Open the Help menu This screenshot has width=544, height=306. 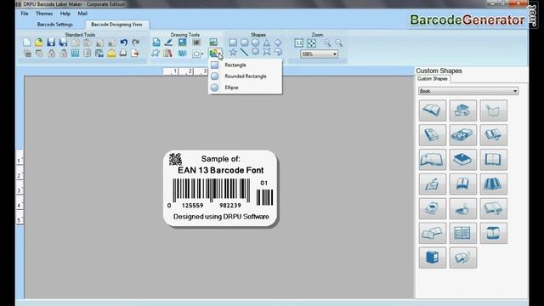click(65, 14)
